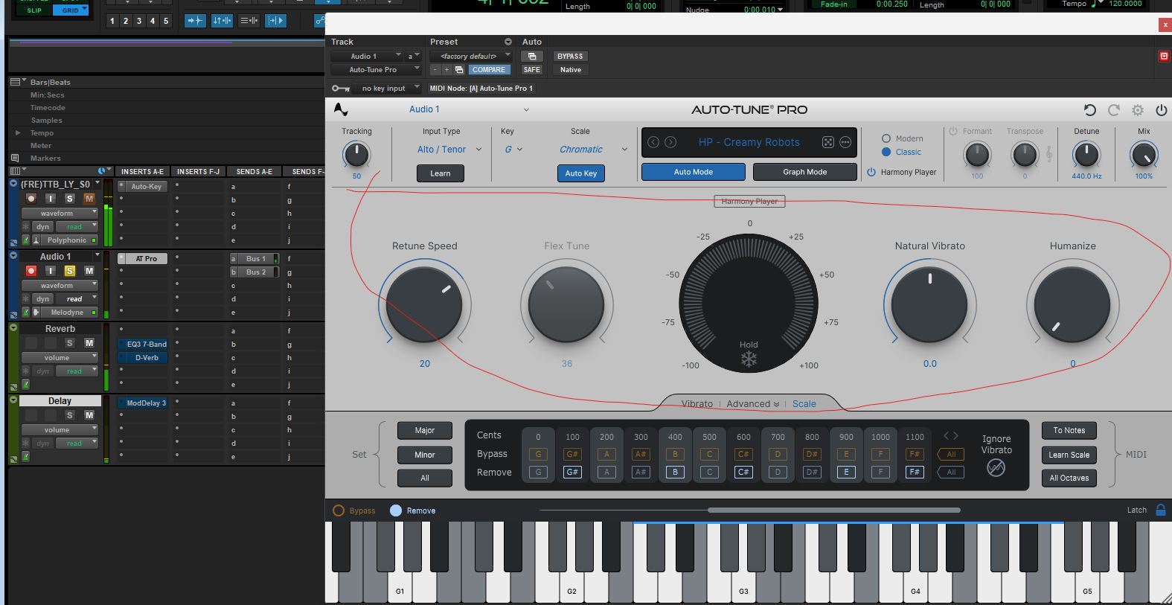Viewport: 1172px width, 605px height.
Task: Click the key input key icon
Action: [341, 88]
